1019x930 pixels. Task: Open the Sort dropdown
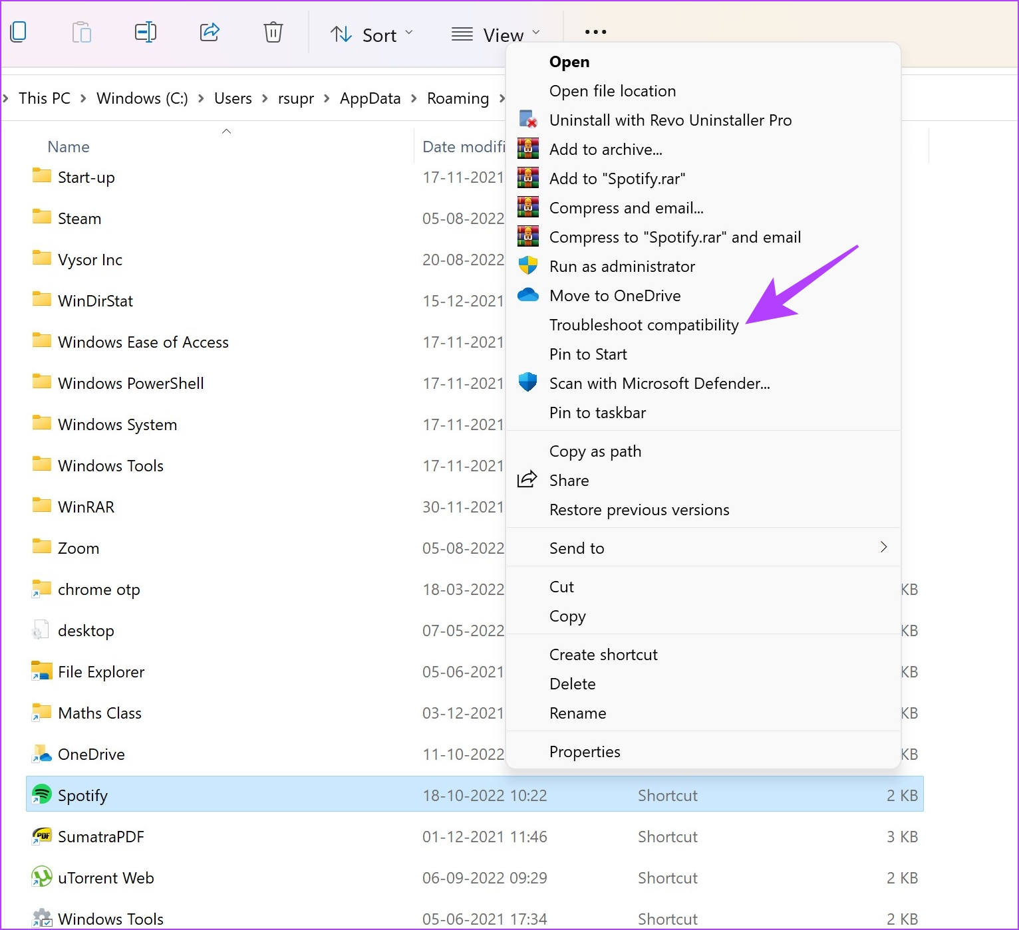pos(372,35)
